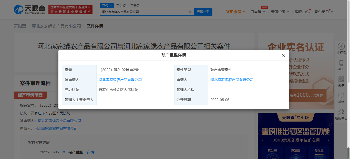Image resolution: width=350 pixels, height=159 pixels.
Task: Open the APP download sidebar icon
Action: (341, 65)
